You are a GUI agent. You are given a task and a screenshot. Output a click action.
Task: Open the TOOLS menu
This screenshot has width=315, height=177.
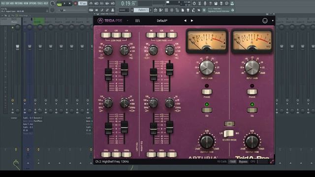[40, 3]
